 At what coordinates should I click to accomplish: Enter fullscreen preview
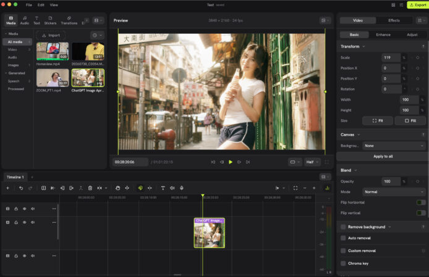tap(326, 162)
